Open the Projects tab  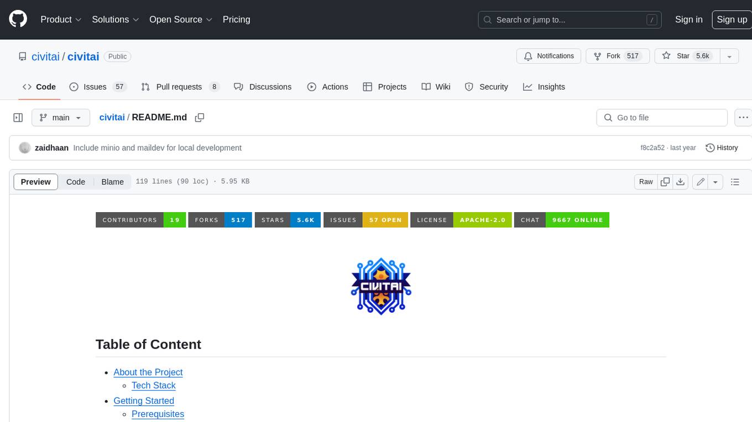pos(385,87)
